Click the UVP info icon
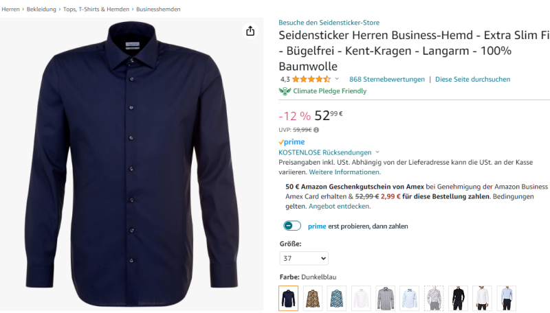The image size is (550, 313). coord(316,129)
